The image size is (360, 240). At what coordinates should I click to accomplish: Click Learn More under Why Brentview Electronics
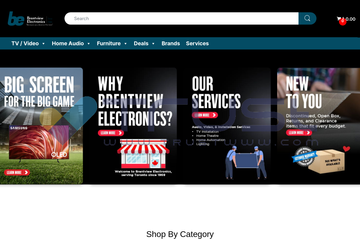click(x=111, y=133)
